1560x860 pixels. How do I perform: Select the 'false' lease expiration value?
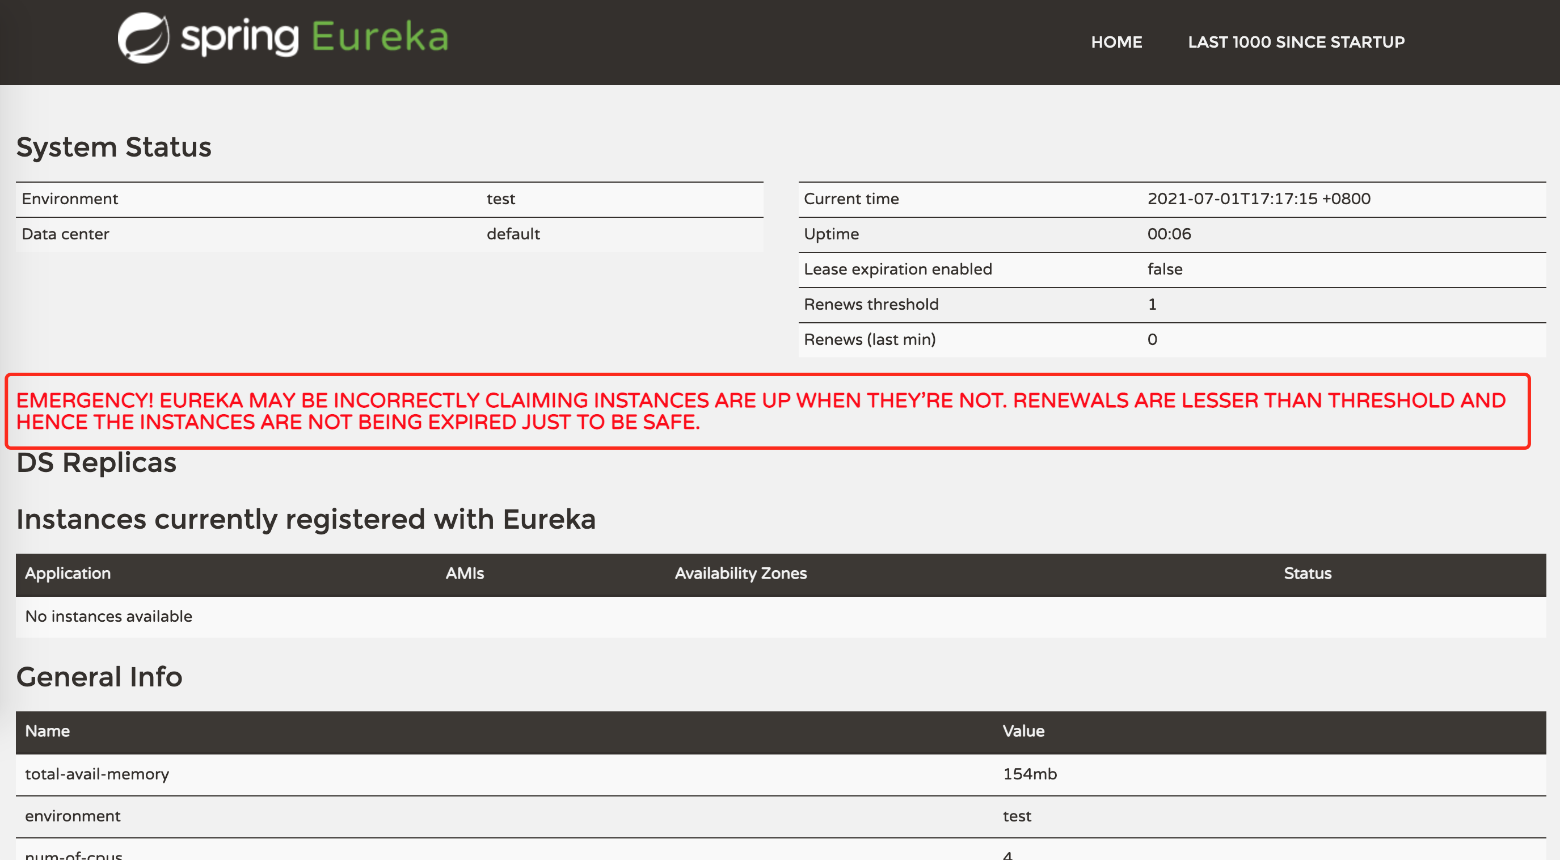[x=1165, y=269]
